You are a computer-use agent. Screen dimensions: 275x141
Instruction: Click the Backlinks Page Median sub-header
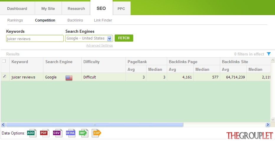pos(207,69)
